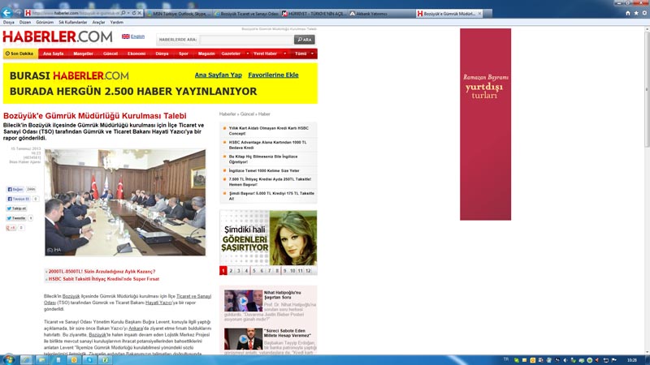
Task: Play the Nihat Hatipoğlu video thumbnail
Action: (x=243, y=301)
